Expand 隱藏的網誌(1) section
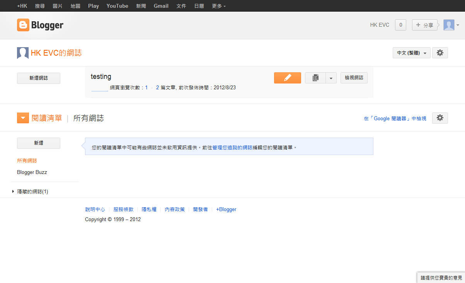This screenshot has width=465, height=283. pyautogui.click(x=30, y=191)
